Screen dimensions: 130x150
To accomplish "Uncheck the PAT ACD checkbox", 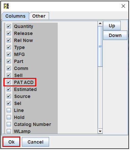I will coord(9,82).
